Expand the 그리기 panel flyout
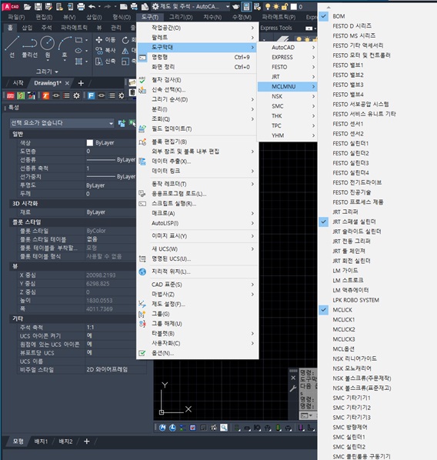Viewport: 437px width, 460px height. [x=47, y=72]
